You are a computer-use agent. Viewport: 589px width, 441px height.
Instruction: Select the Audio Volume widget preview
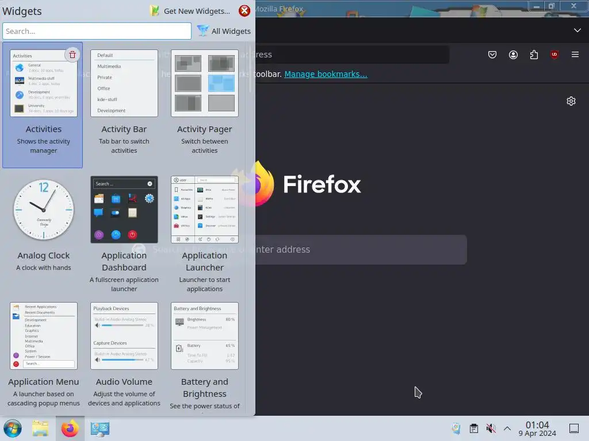(124, 336)
